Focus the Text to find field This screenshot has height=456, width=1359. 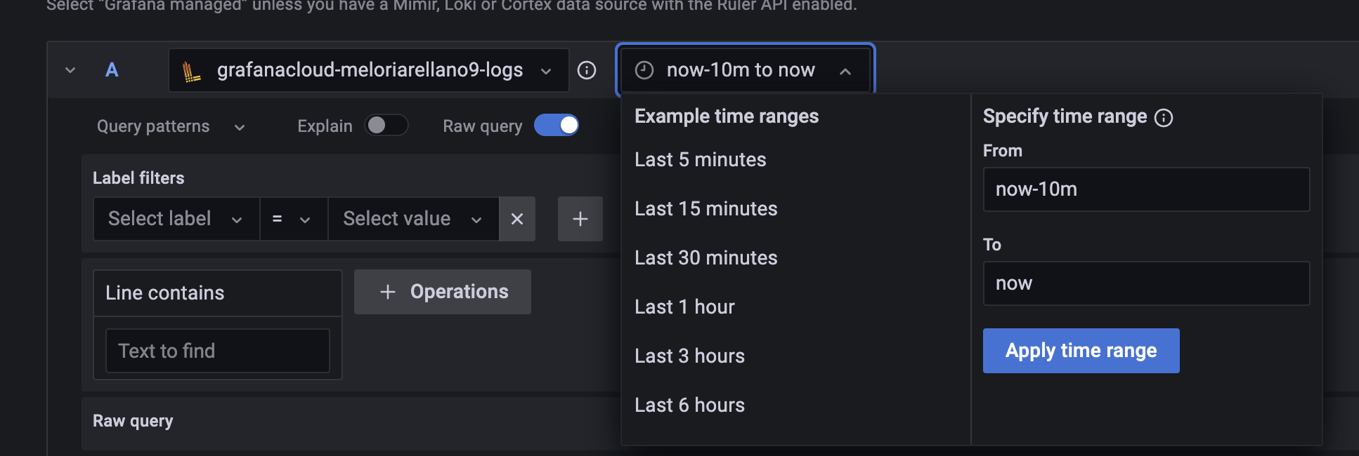pyautogui.click(x=218, y=351)
